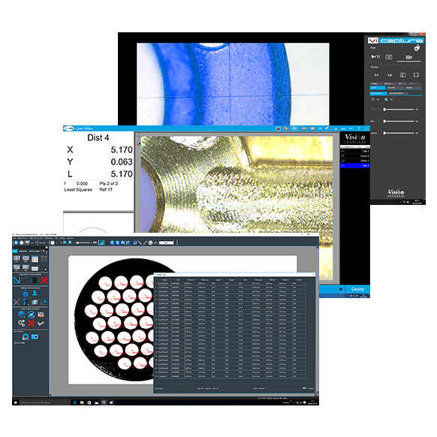Click the blue play button in the analysis toolbar
Viewport: 437px width, 437px height.
pyautogui.click(x=16, y=243)
